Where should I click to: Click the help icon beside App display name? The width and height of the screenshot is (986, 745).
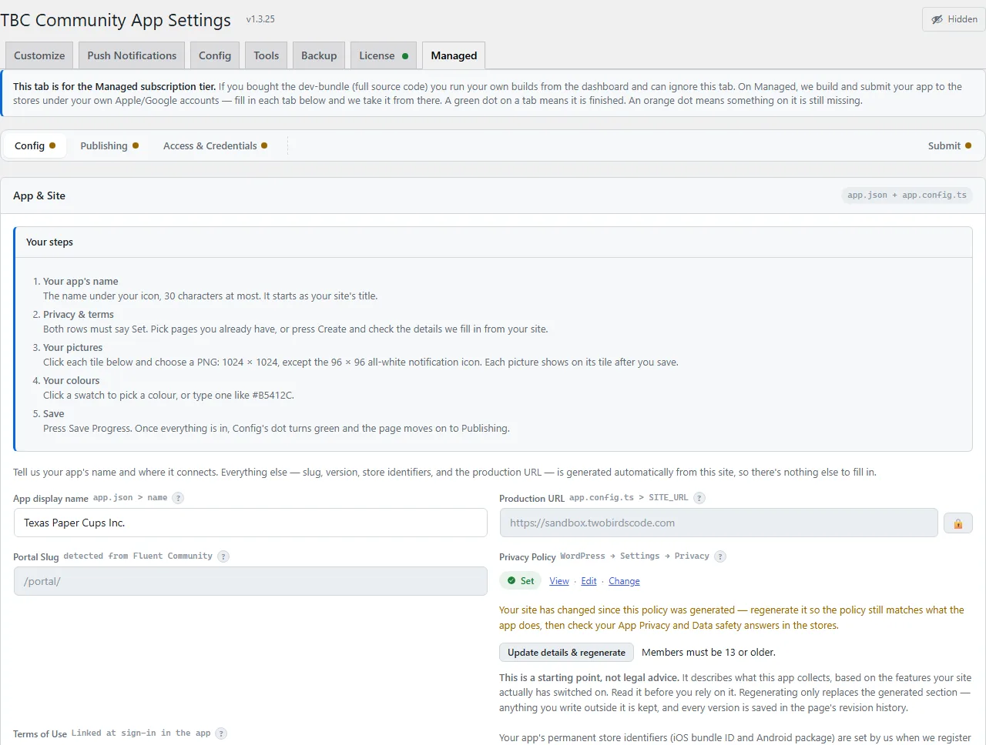(x=178, y=498)
